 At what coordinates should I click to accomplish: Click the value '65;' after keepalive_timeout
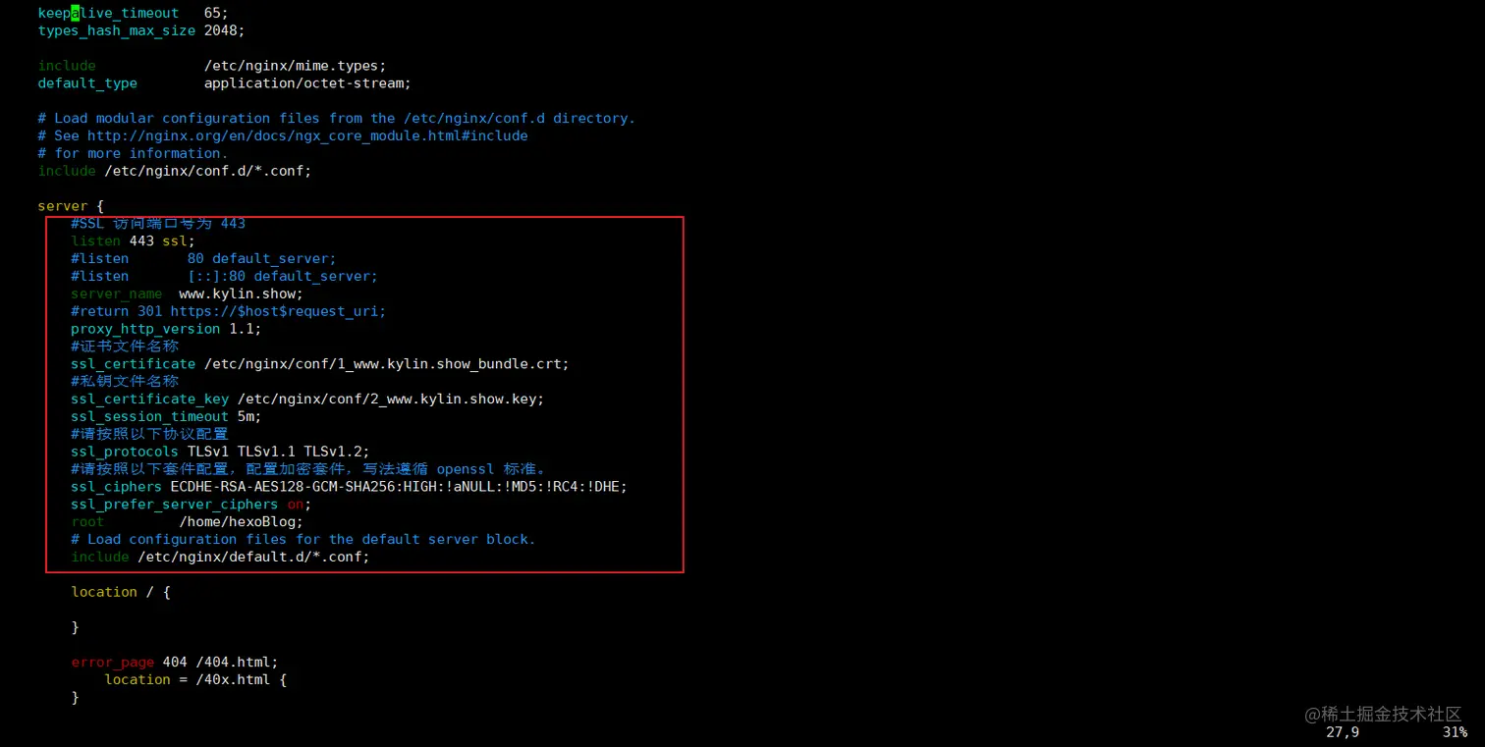216,14
